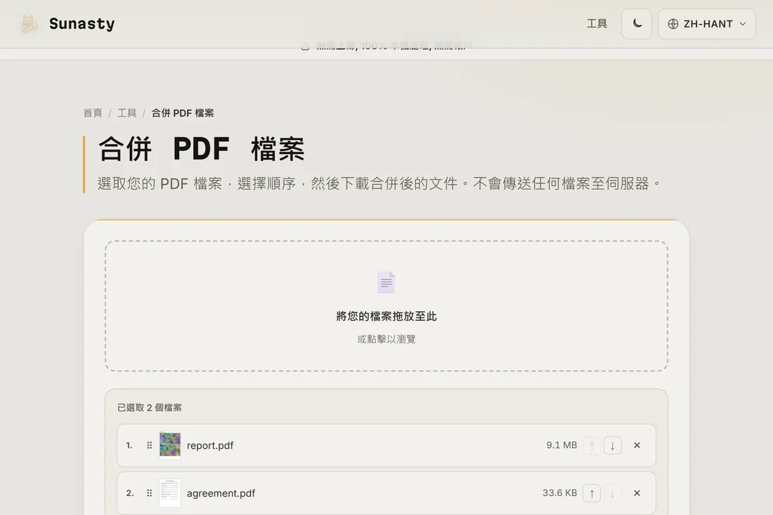
Task: Open the 工具 navigation menu
Action: tap(597, 24)
